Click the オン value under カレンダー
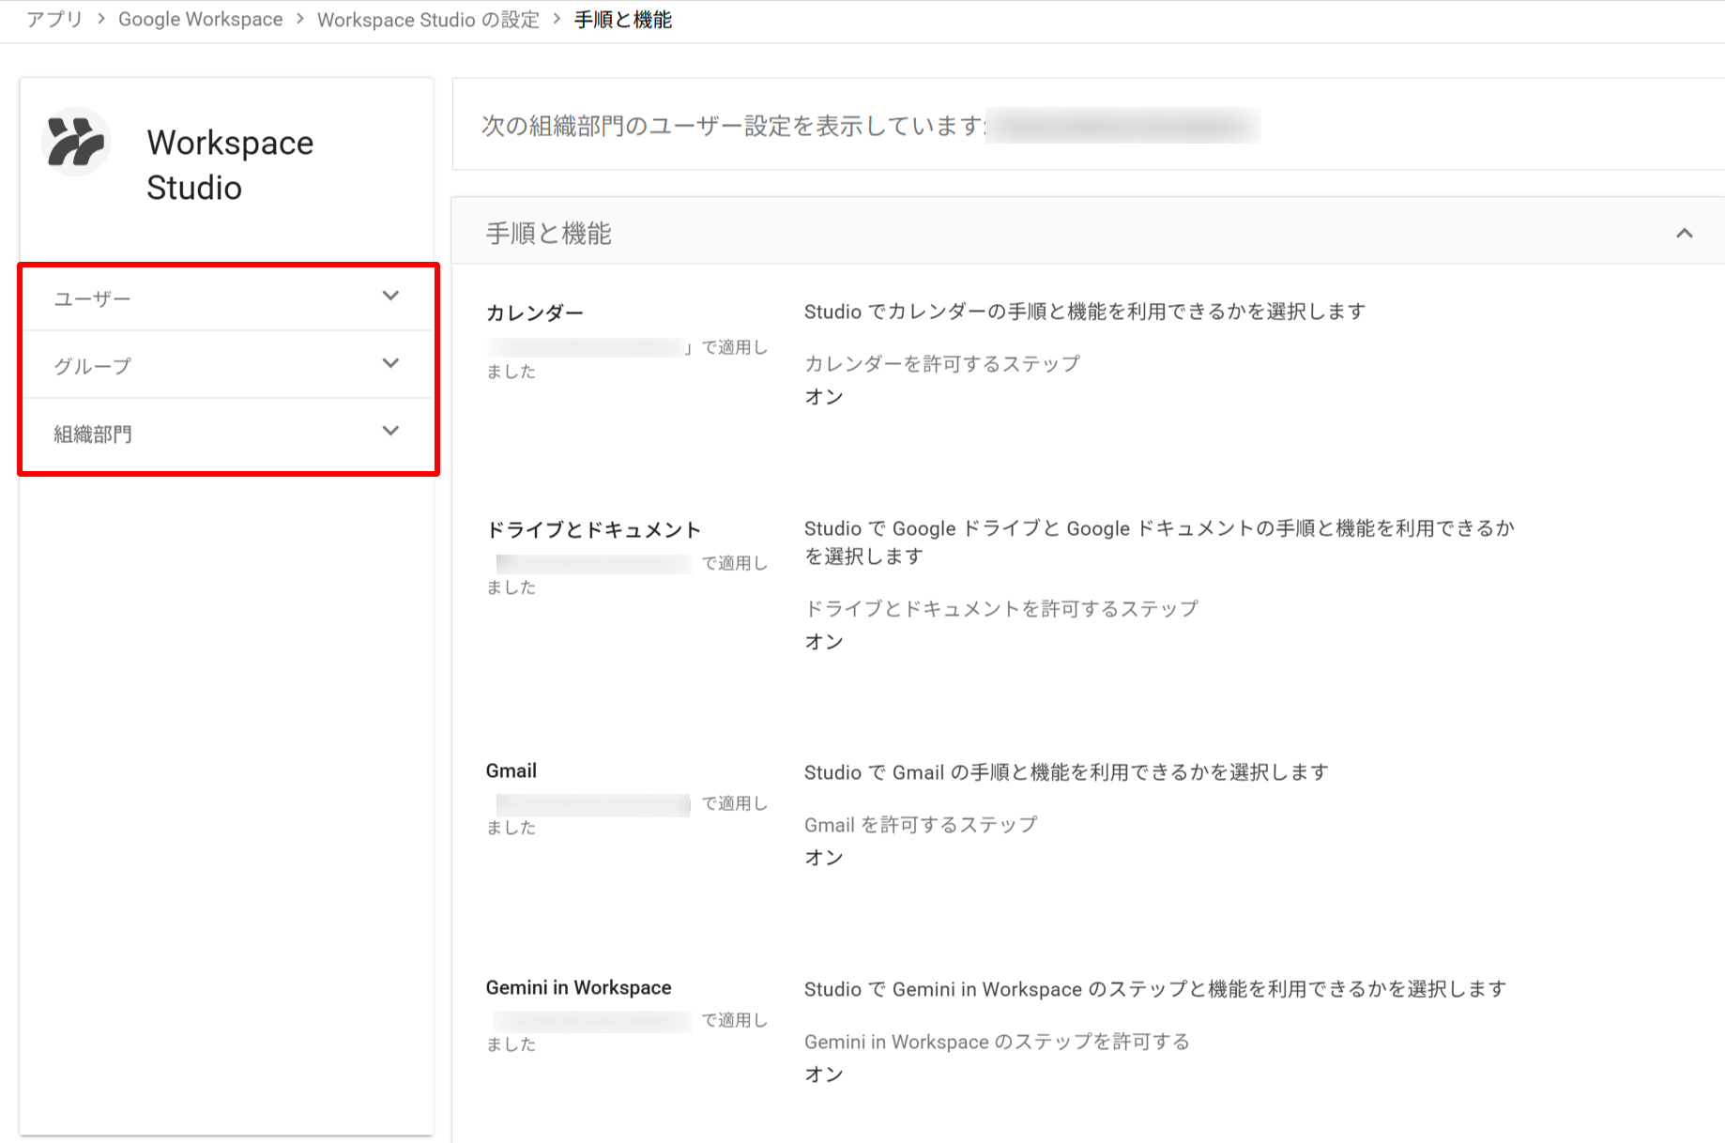1725x1143 pixels. point(824,397)
